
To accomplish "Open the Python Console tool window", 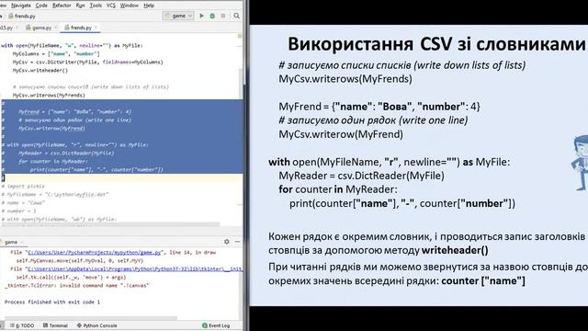I will [96, 325].
